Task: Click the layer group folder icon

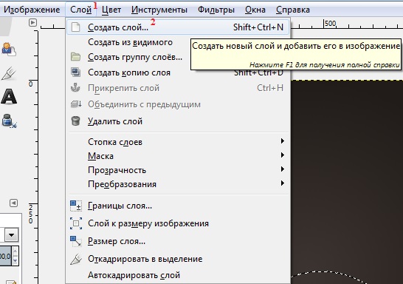Action: point(75,57)
